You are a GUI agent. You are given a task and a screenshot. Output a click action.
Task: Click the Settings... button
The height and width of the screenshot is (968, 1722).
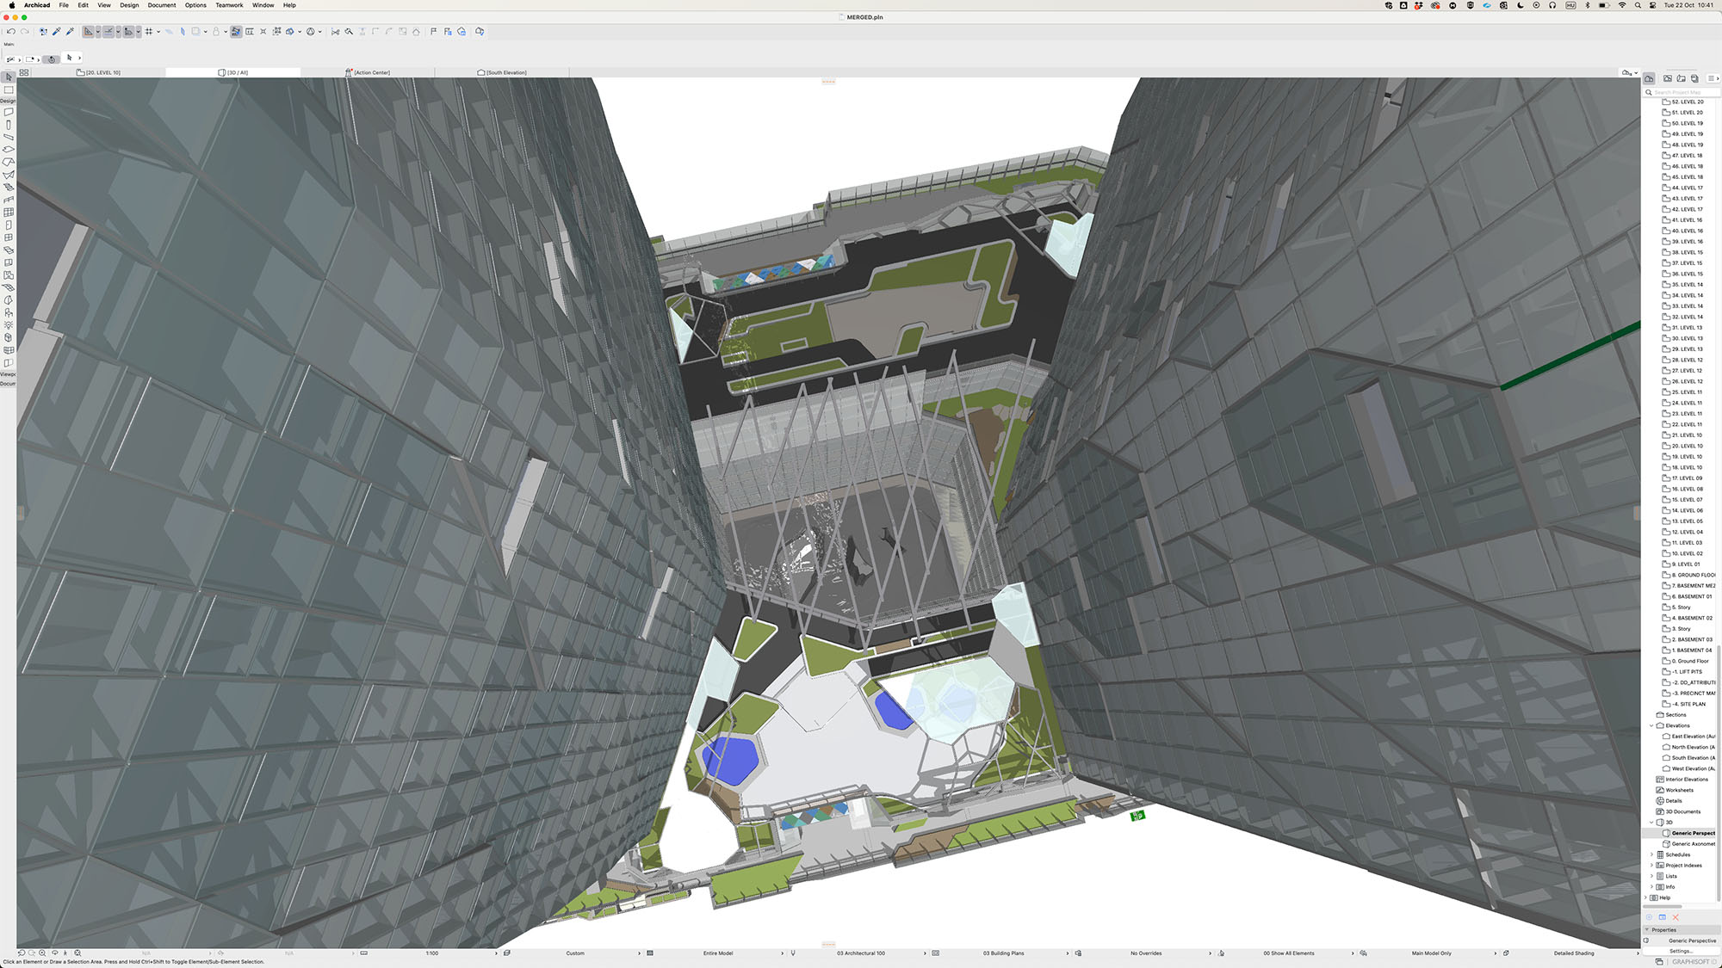[x=1681, y=951]
